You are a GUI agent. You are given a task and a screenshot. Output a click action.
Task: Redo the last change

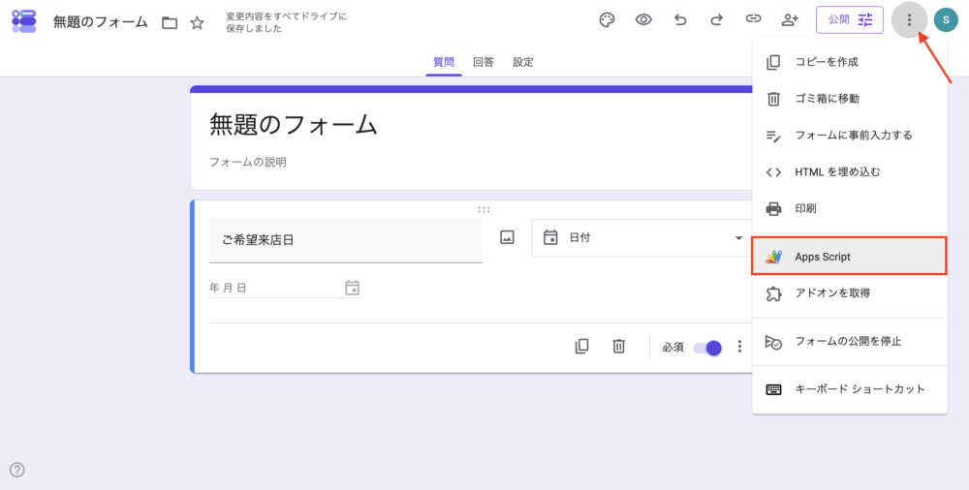pos(716,20)
